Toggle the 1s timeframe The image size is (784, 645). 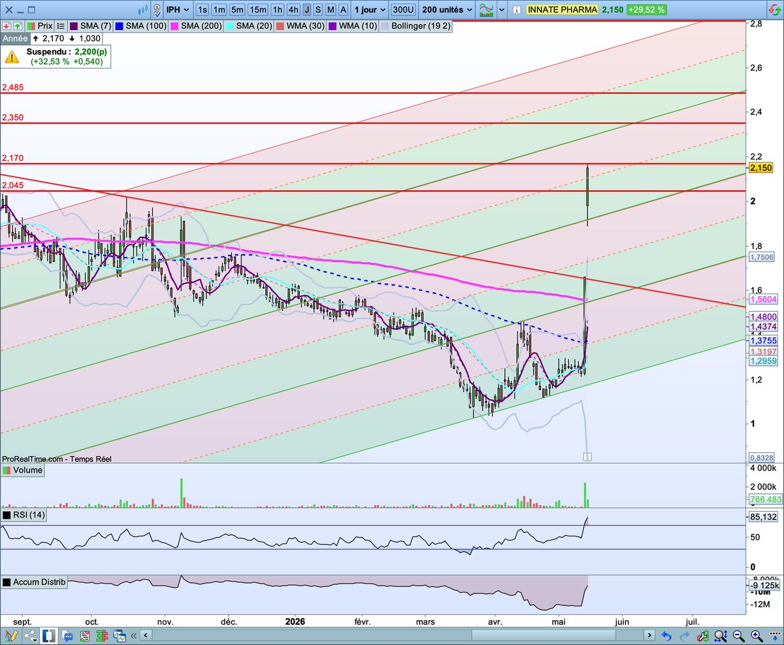pyautogui.click(x=203, y=10)
